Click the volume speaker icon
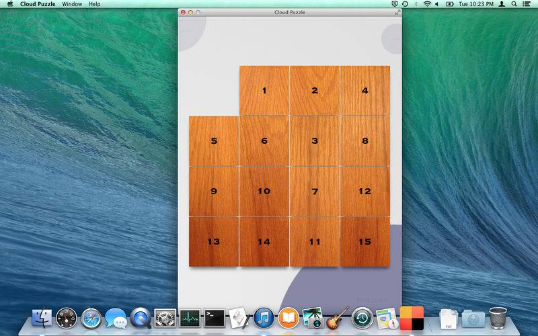 coord(436,4)
